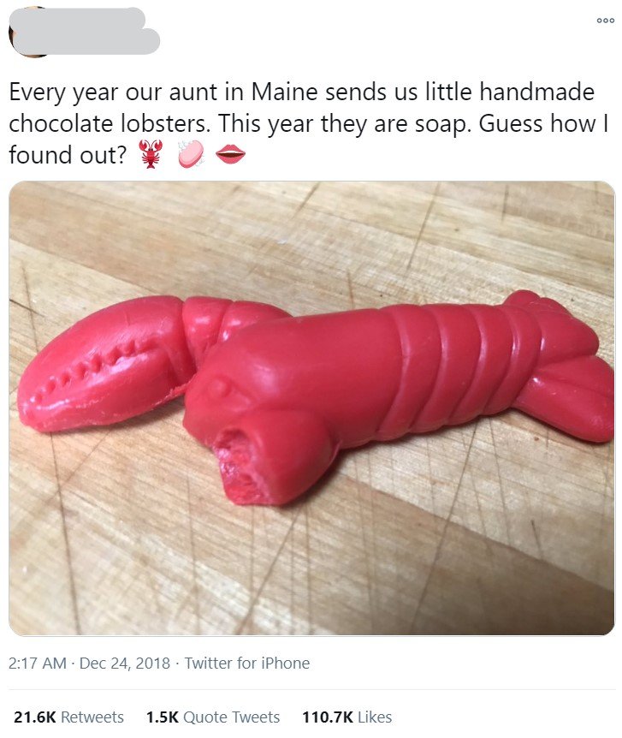Click the soap bar emoji
The height and width of the screenshot is (738, 622).
pos(191,154)
